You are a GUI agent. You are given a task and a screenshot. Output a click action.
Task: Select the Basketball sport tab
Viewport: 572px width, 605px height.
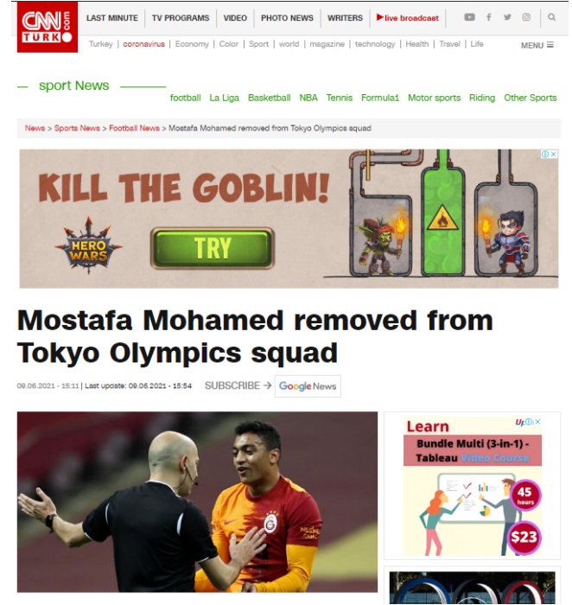click(270, 98)
